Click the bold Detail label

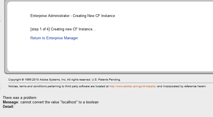[8, 107]
